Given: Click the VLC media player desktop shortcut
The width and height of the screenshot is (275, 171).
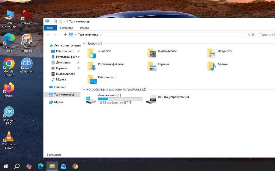Looking at the screenshot, I should 9,140.
